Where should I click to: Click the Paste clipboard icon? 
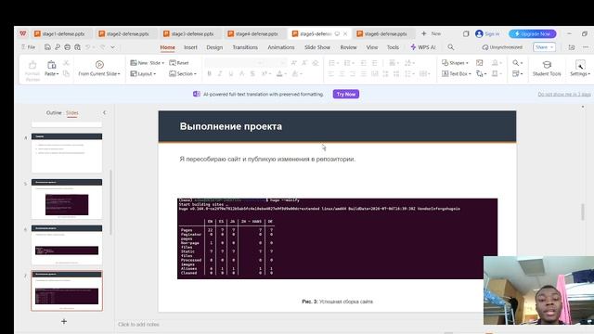(52, 65)
